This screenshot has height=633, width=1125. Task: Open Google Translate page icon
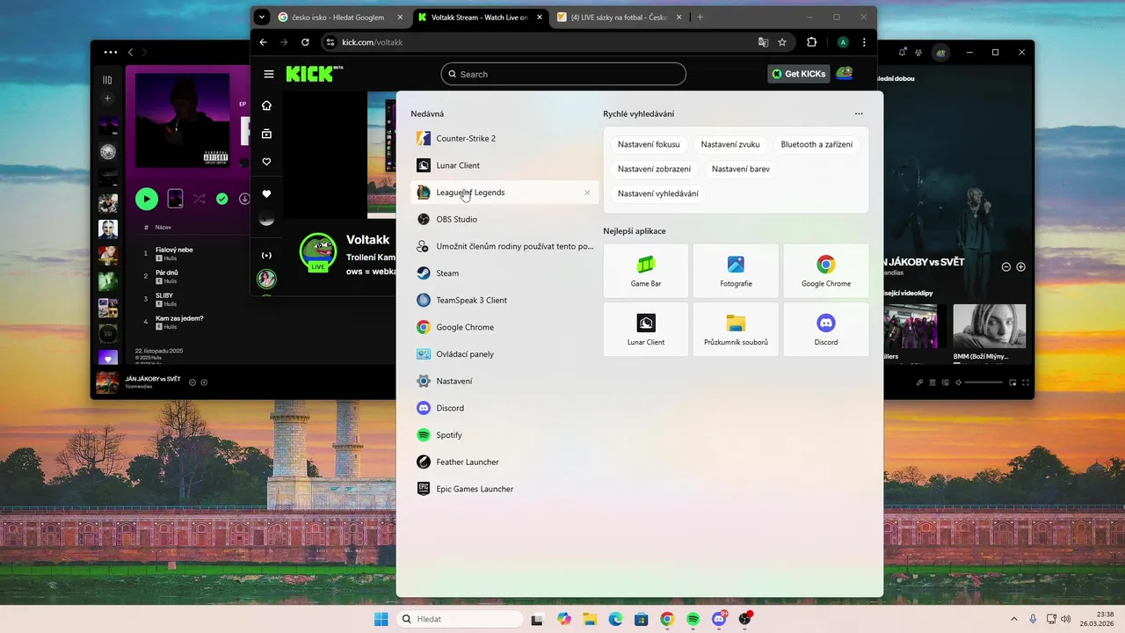coord(763,42)
